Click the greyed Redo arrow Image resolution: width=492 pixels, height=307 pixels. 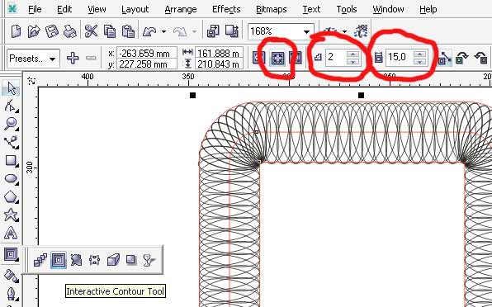pyautogui.click(x=180, y=31)
